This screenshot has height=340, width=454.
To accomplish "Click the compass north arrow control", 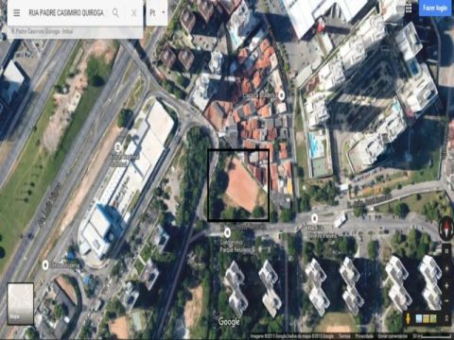I will point(445,228).
